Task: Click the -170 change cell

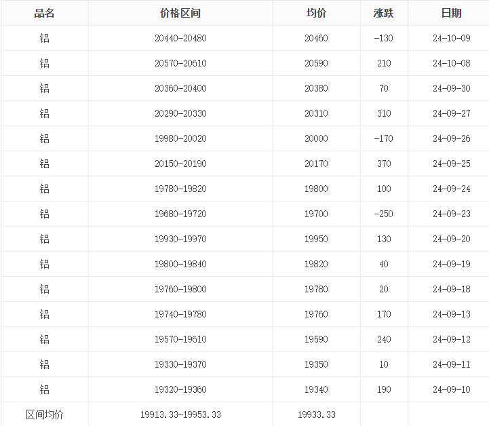Action: (x=384, y=138)
